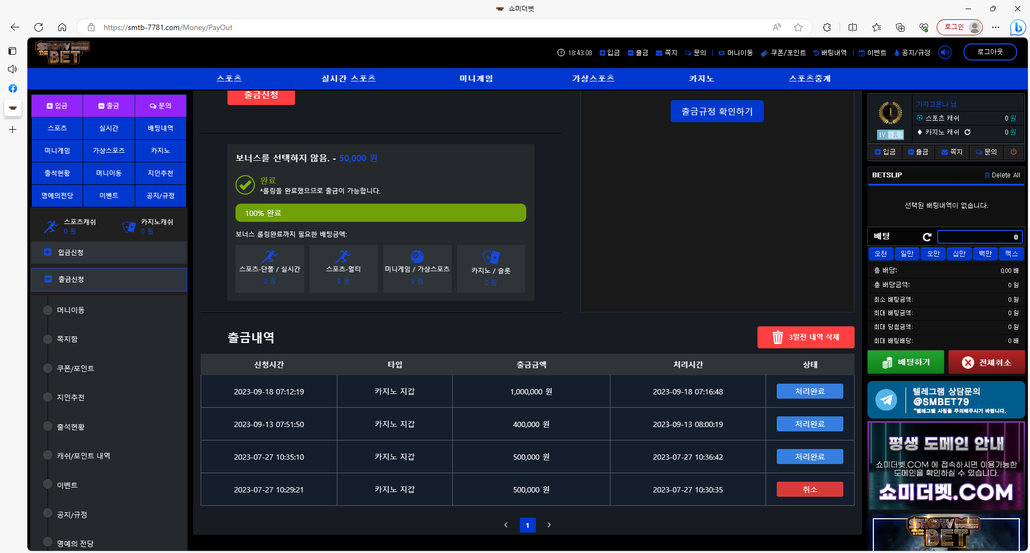Image resolution: width=1030 pixels, height=553 pixels.
Task: Reset bet amount with the refresh arrow icon
Action: (926, 237)
